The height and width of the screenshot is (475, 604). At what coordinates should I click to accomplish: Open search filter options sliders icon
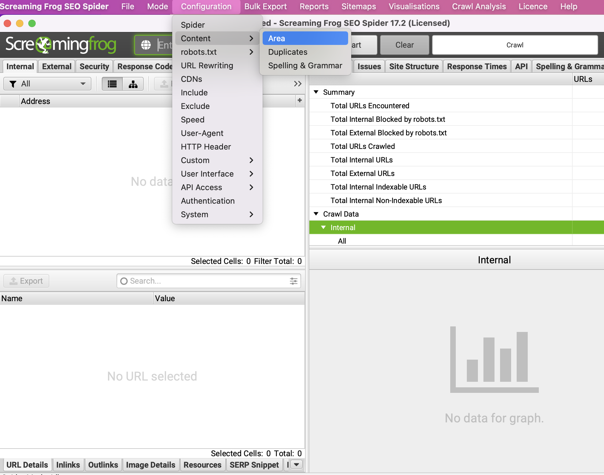pos(293,281)
